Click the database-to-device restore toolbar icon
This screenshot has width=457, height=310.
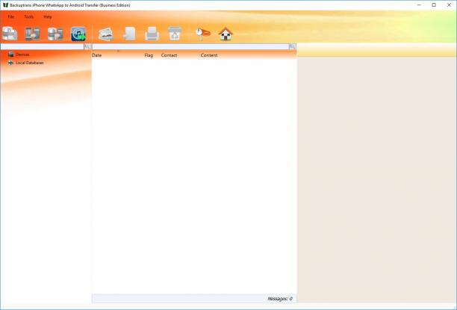click(55, 34)
